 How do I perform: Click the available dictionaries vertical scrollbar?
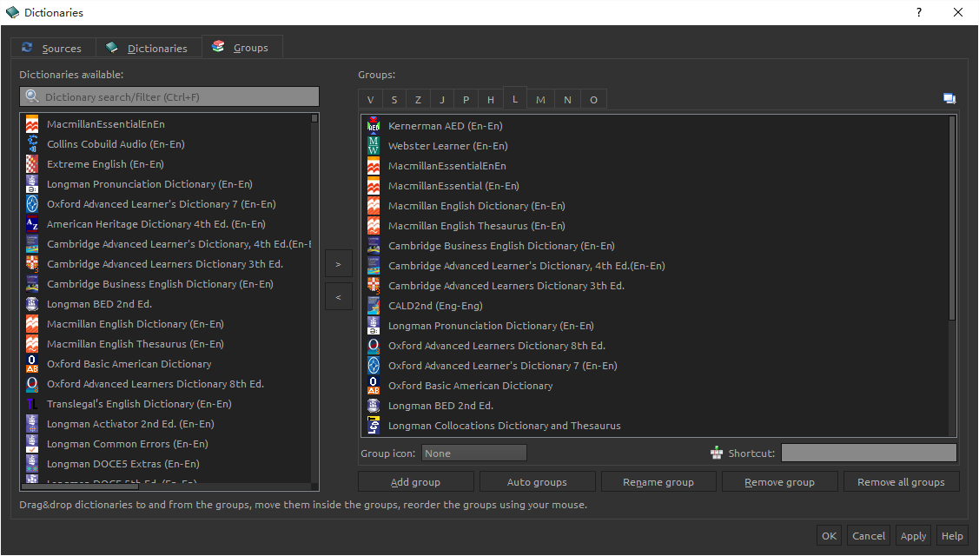[x=314, y=298]
